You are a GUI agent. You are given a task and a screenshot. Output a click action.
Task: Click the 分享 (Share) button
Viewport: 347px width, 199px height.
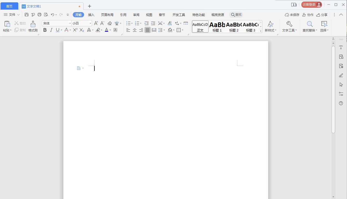click(322, 15)
